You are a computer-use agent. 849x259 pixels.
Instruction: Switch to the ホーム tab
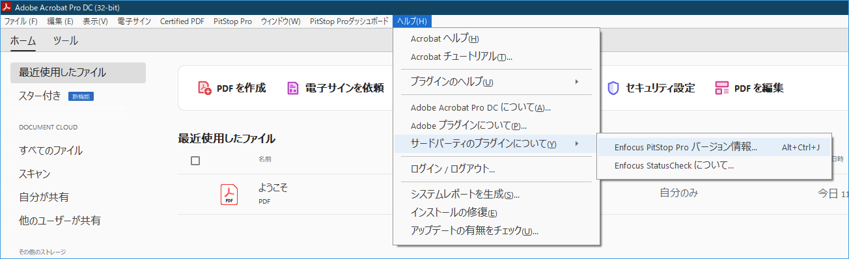(x=23, y=41)
